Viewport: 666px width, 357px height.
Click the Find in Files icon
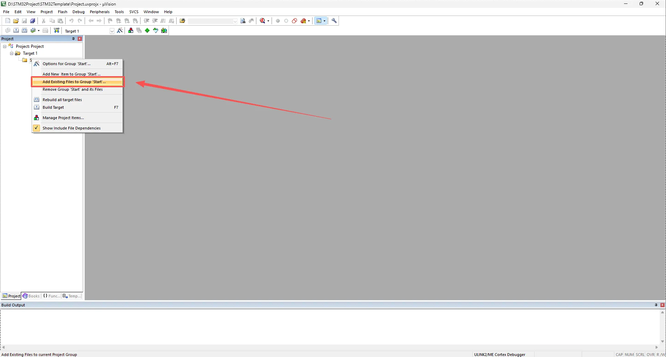pos(182,21)
